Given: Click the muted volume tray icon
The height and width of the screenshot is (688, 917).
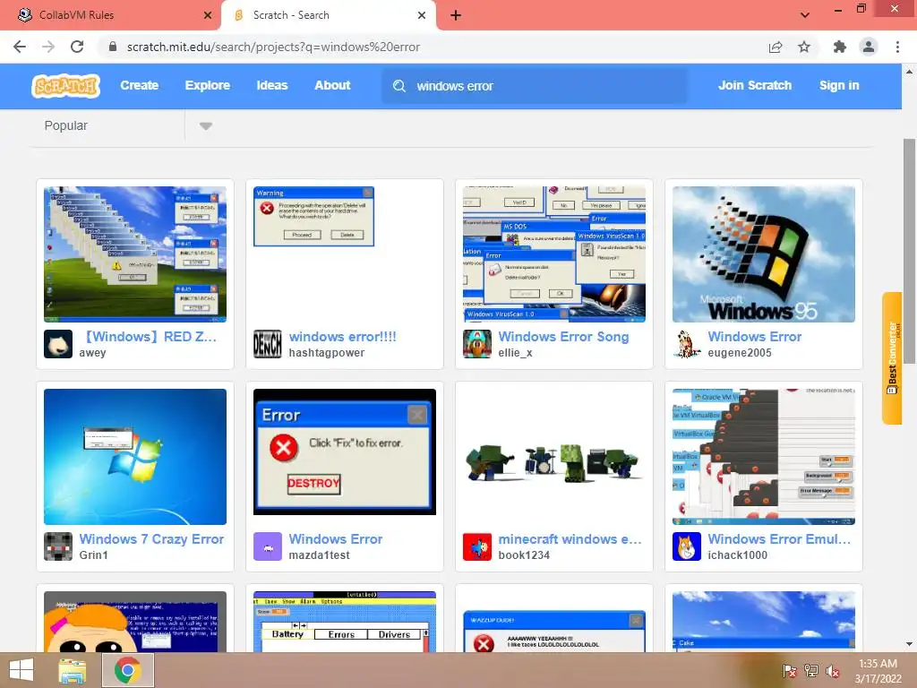Looking at the screenshot, I should point(833,671).
